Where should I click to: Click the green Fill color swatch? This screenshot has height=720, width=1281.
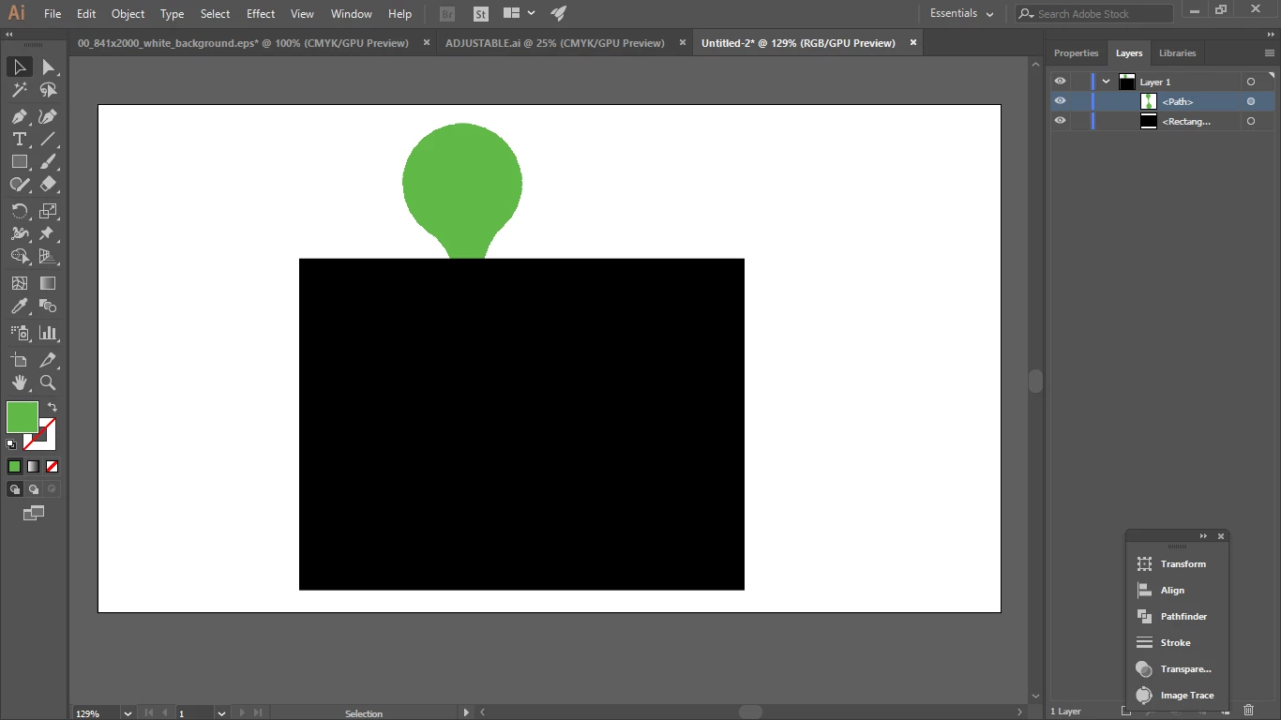point(22,416)
